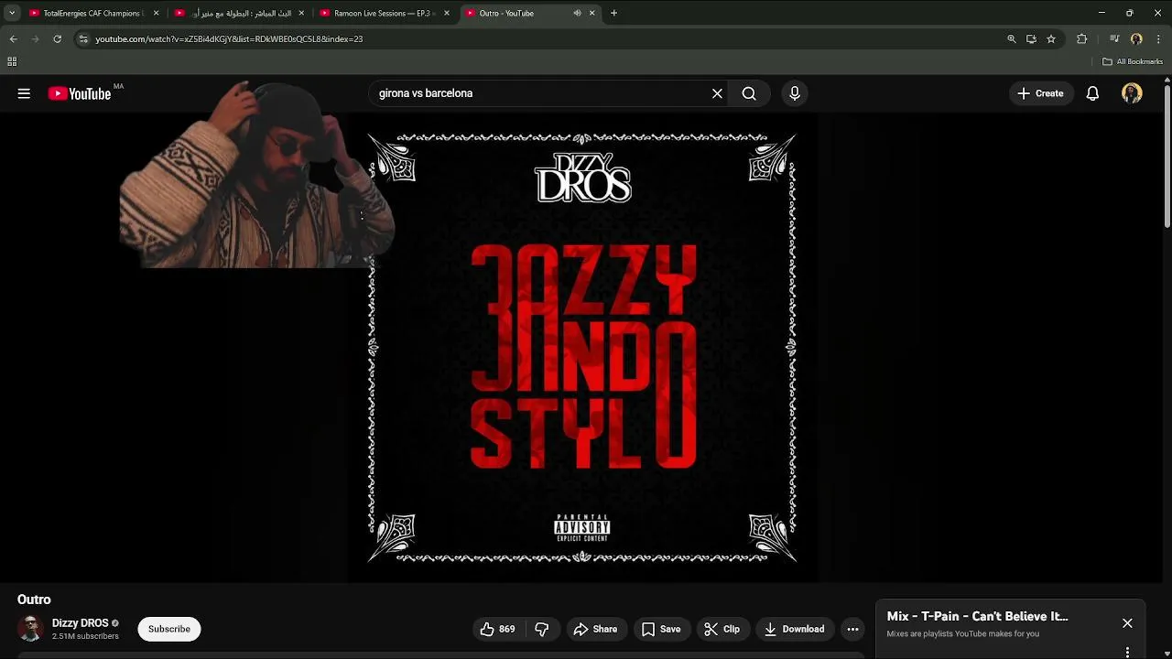Go forward in browser history
Viewport: 1172px width, 659px height.
35,38
